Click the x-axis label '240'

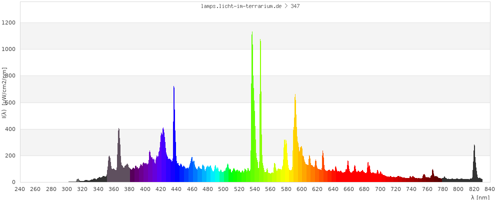[19, 189]
